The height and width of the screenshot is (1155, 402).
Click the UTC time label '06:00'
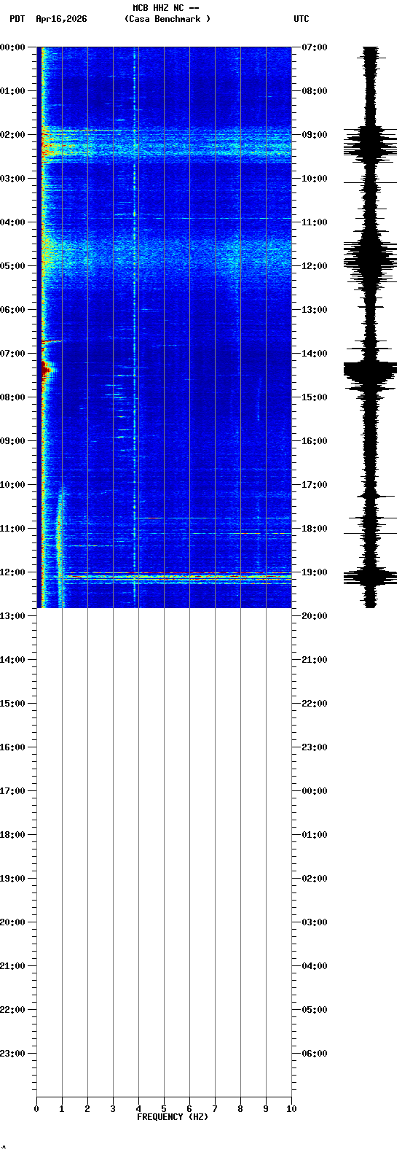pos(315,1054)
